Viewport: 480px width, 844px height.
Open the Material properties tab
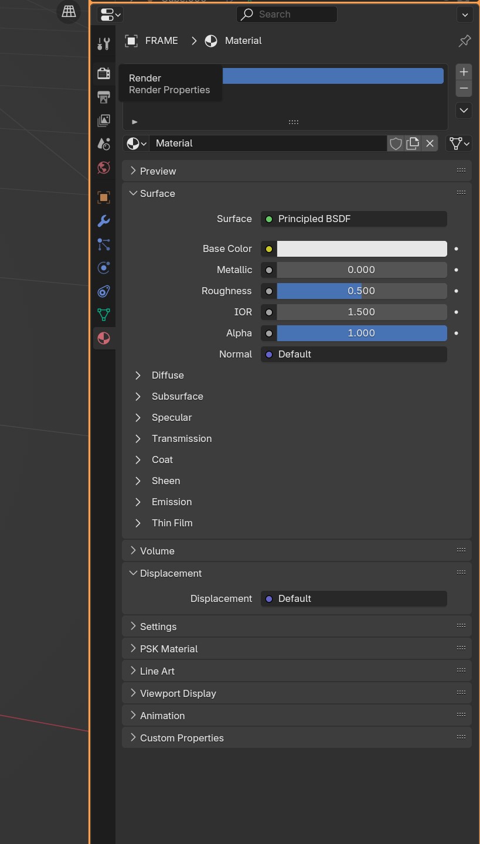pyautogui.click(x=104, y=338)
